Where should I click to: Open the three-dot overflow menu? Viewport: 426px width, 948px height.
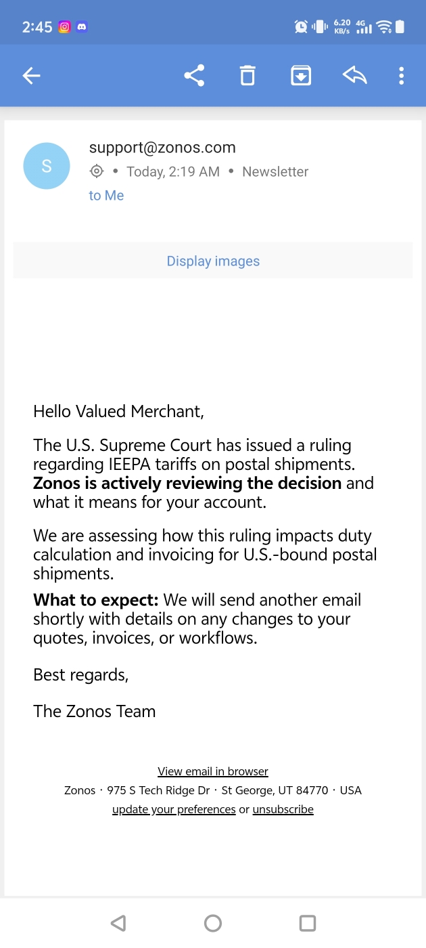tap(401, 76)
